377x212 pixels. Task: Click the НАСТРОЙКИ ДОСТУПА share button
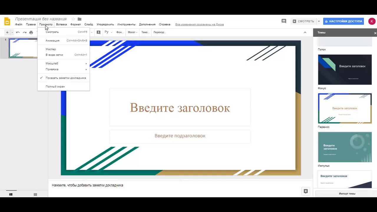tap(343, 21)
